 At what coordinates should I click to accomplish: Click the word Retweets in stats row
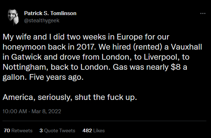point(22,130)
